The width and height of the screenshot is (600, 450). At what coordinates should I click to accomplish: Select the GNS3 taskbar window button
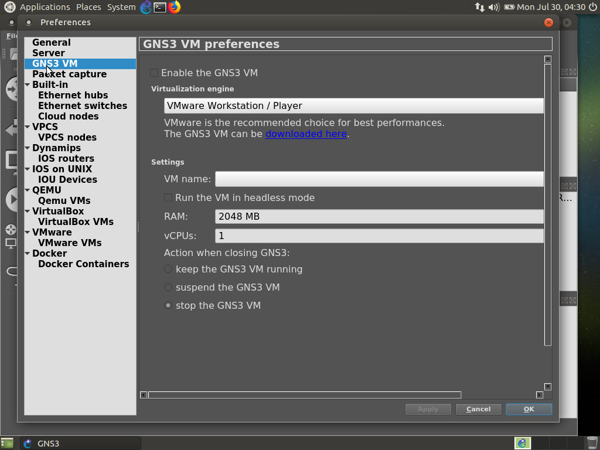[80, 444]
